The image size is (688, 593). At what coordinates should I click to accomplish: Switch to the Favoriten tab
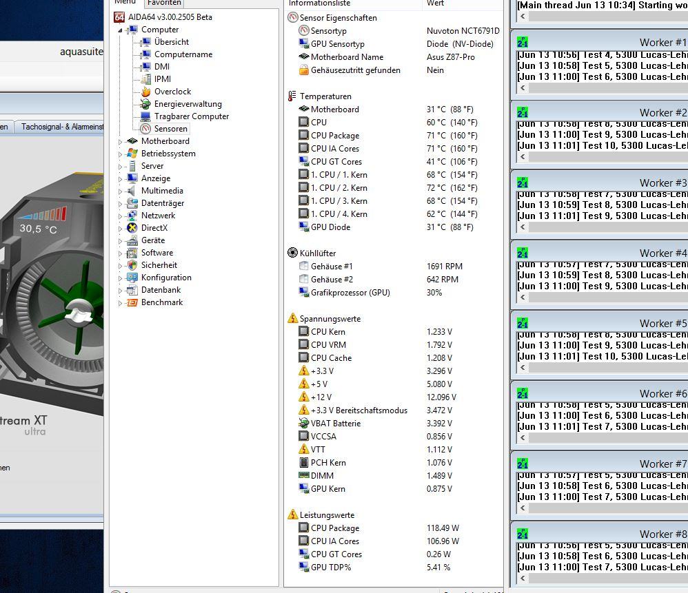[163, 3]
